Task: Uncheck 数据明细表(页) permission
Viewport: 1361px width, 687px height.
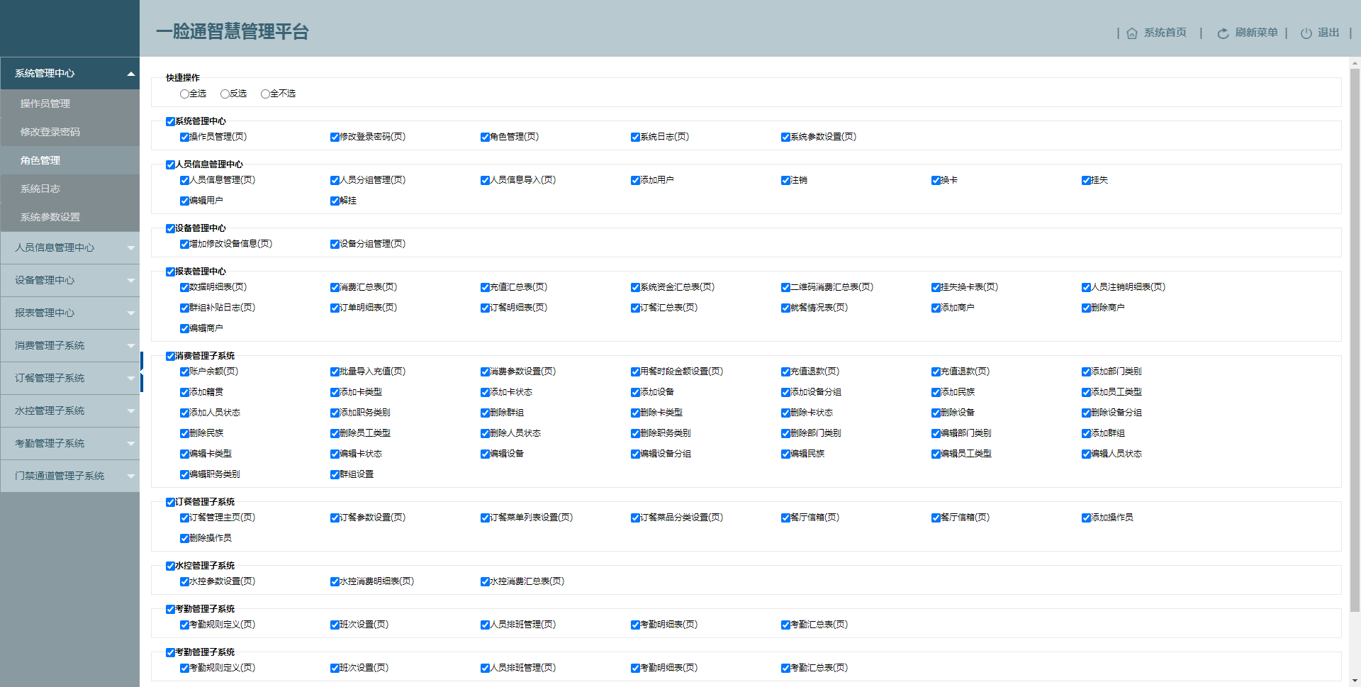Action: (x=184, y=287)
